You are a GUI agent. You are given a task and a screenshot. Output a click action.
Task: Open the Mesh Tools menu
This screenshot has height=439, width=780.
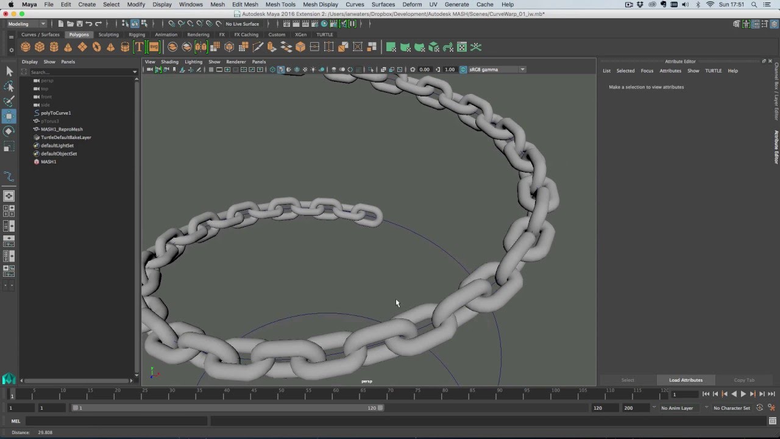tap(280, 4)
